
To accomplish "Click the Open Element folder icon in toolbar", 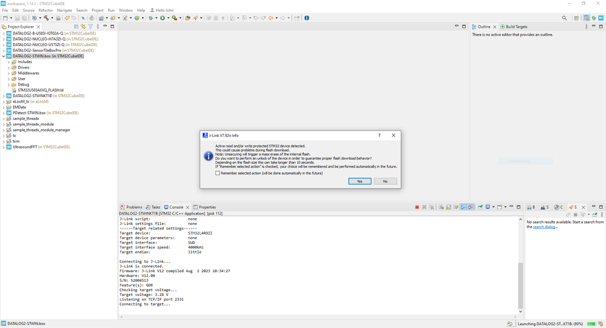I will [187, 18].
